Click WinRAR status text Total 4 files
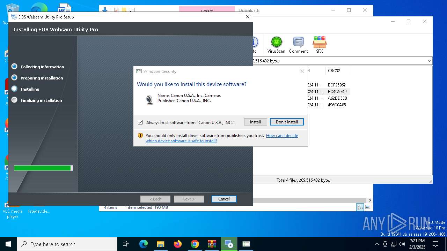The image size is (447, 251). pyautogui.click(x=303, y=180)
